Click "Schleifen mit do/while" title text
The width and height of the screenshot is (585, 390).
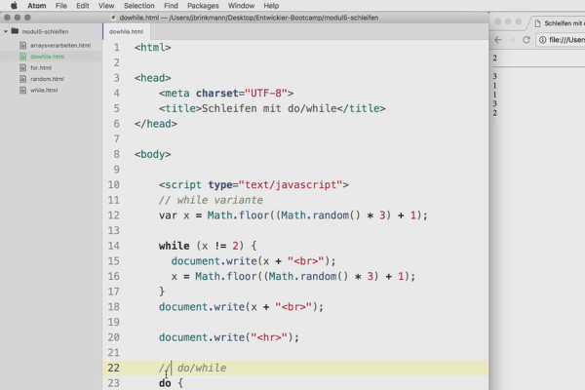point(269,108)
